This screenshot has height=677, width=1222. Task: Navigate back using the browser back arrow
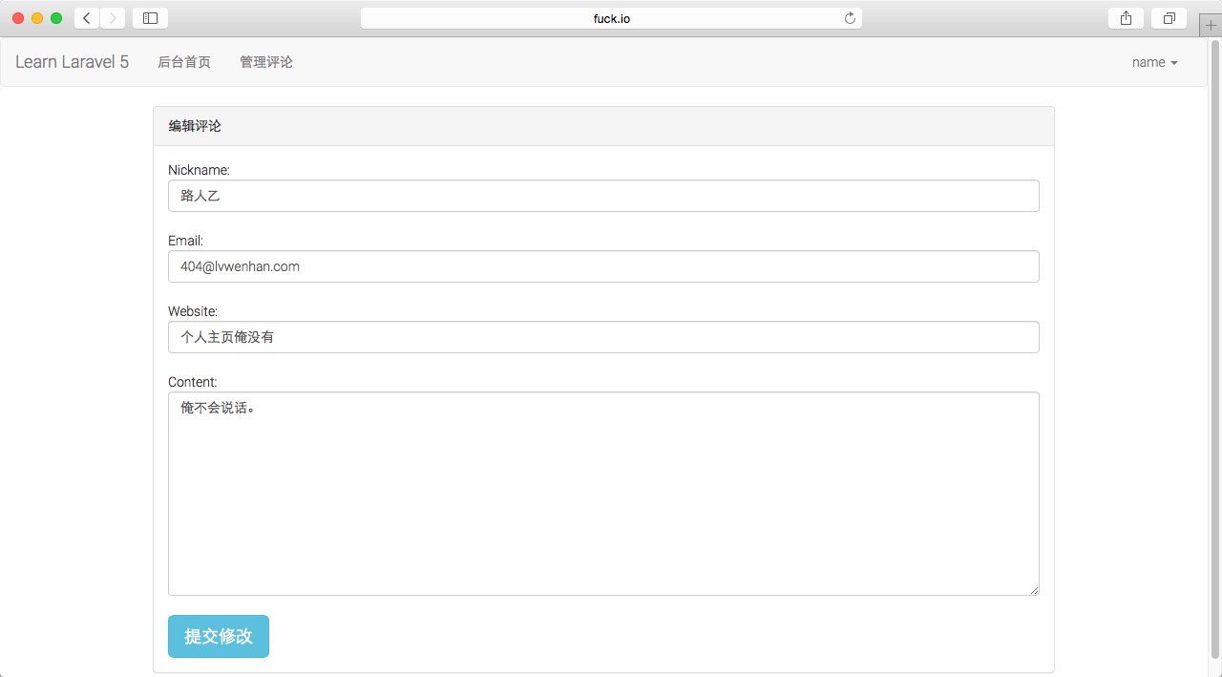pos(86,17)
